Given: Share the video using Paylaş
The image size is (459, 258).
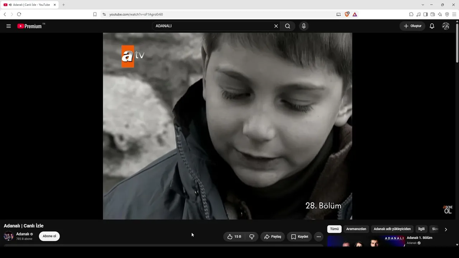Looking at the screenshot, I should click(x=273, y=236).
